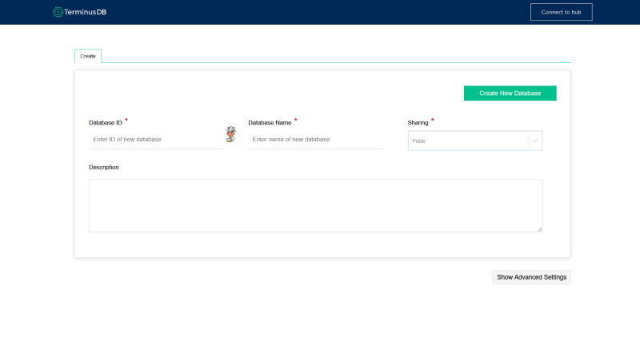Show Advanced Settings
The width and height of the screenshot is (640, 341).
tap(531, 277)
